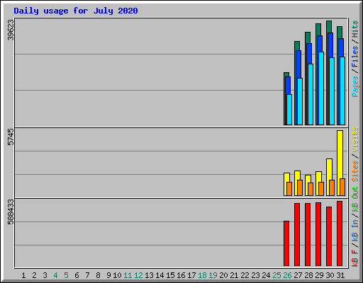Click the cyan pages bar for day 31

pos(342,91)
